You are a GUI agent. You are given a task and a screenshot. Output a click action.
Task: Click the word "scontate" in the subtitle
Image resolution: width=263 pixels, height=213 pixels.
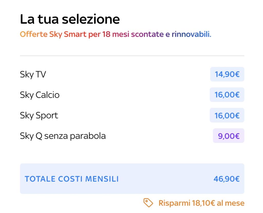tap(147, 34)
